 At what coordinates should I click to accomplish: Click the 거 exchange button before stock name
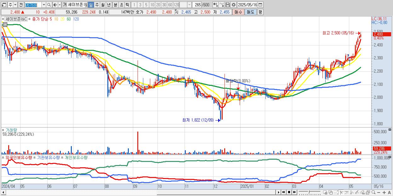65,5
